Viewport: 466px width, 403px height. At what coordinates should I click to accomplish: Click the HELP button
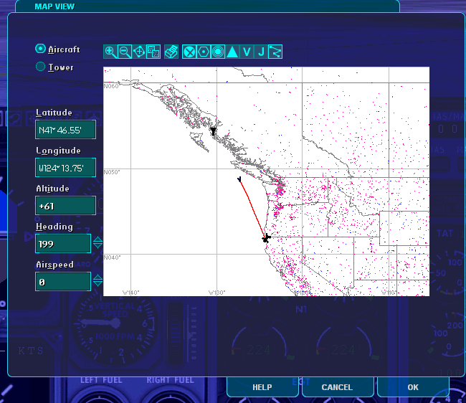262,387
